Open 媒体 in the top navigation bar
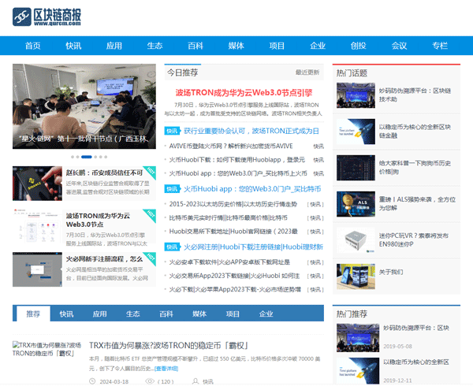Viewport: 473px width, 386px height. 236,46
